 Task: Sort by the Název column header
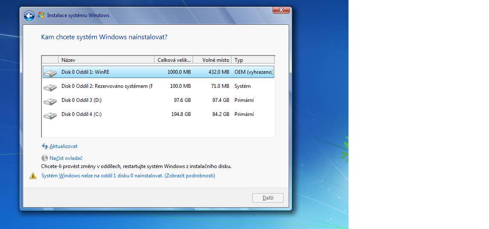pyautogui.click(x=106, y=60)
